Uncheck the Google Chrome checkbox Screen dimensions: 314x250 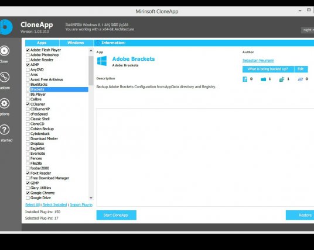pos(28,193)
